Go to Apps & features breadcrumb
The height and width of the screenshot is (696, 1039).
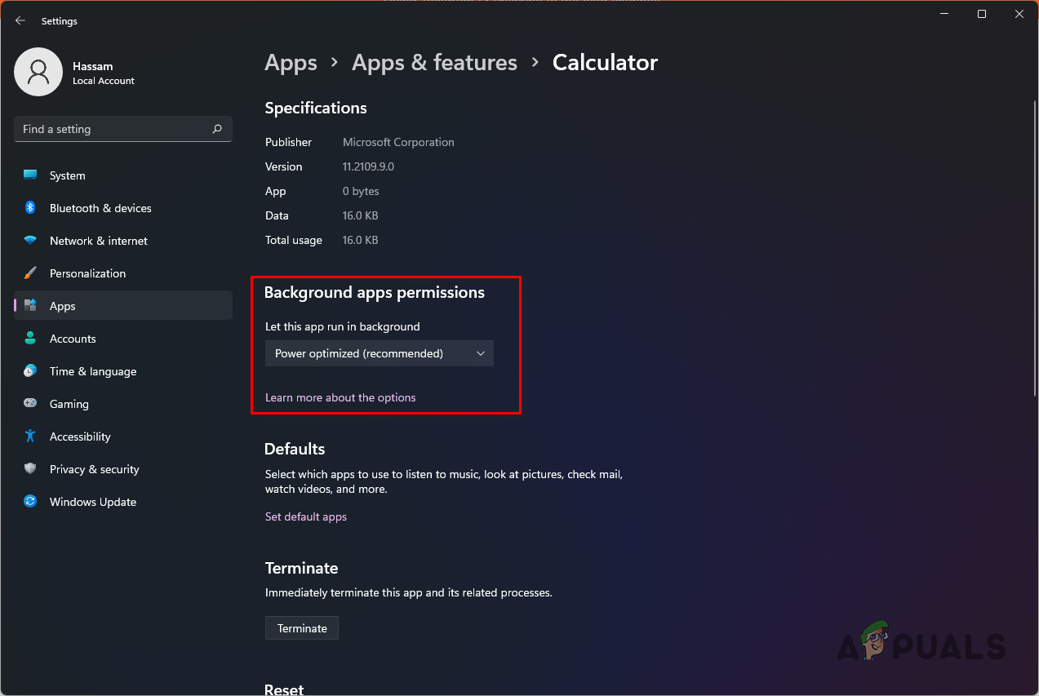[x=434, y=63]
